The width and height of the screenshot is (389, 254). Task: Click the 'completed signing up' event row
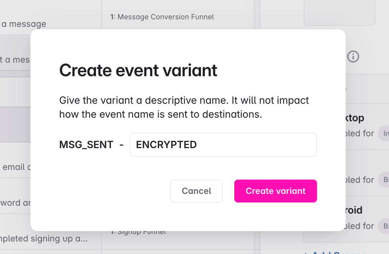45,239
